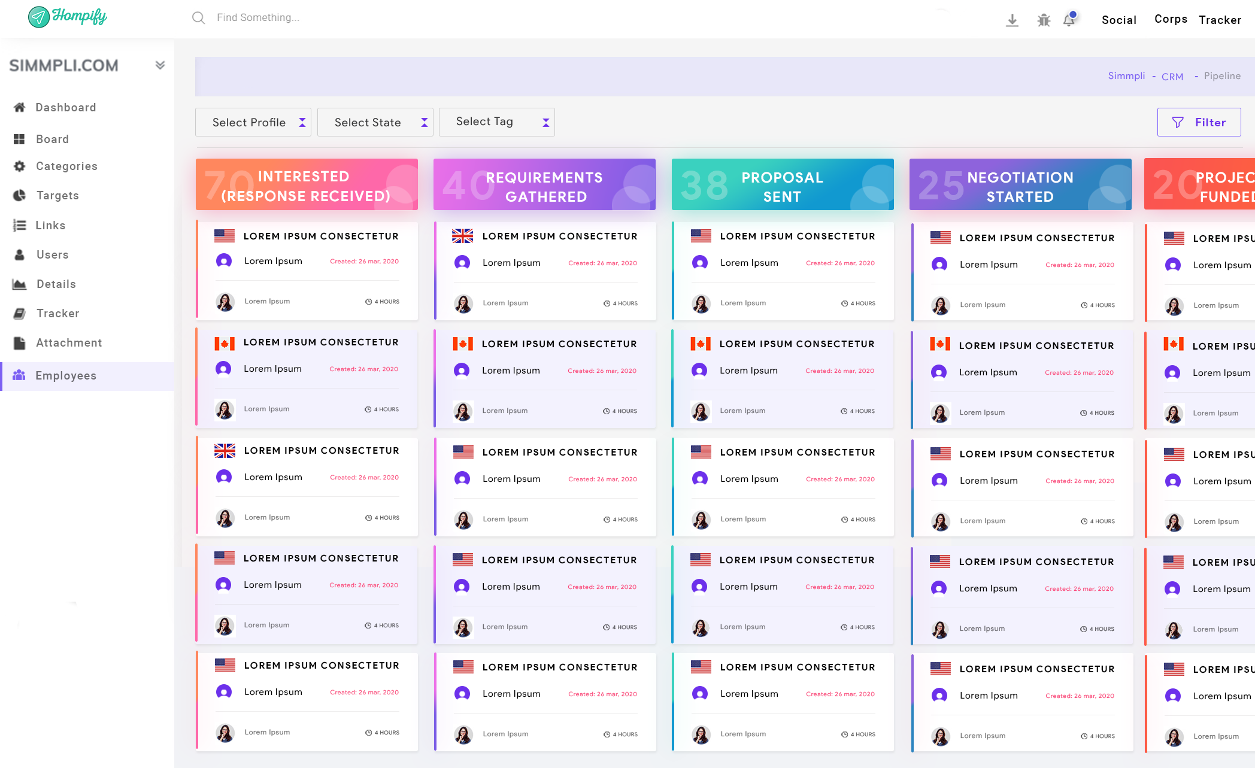The image size is (1255, 768).
Task: Click the search magnifier icon
Action: tap(198, 18)
